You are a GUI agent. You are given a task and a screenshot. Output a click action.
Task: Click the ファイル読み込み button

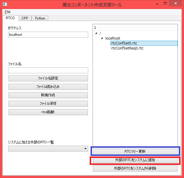[x=48, y=87]
